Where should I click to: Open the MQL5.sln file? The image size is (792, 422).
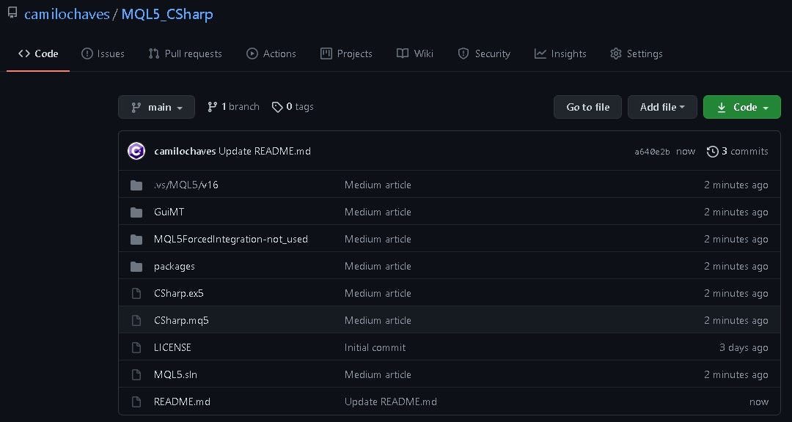(x=176, y=374)
